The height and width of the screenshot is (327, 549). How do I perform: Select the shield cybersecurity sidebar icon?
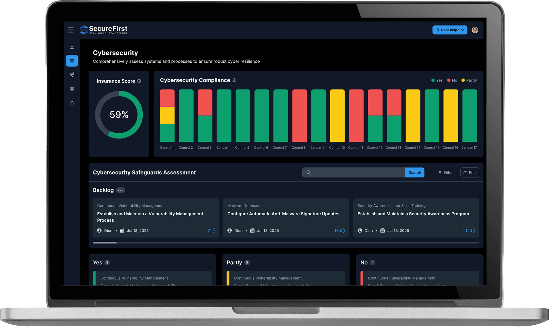tap(72, 61)
